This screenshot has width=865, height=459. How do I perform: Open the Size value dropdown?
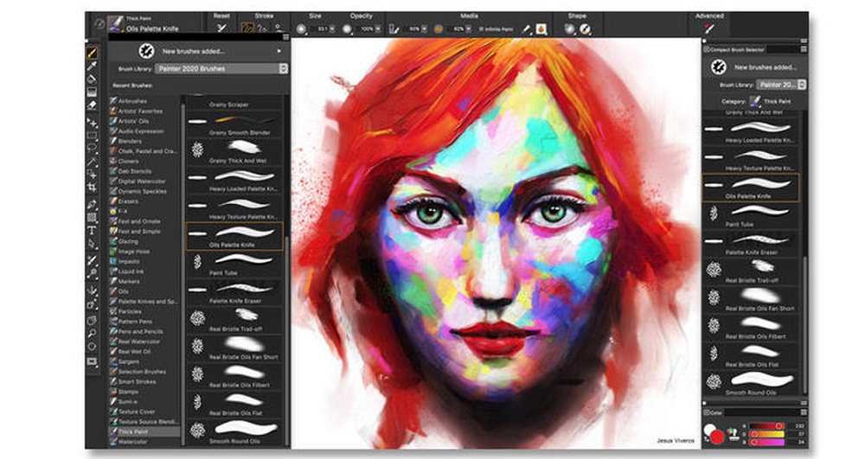[x=332, y=29]
